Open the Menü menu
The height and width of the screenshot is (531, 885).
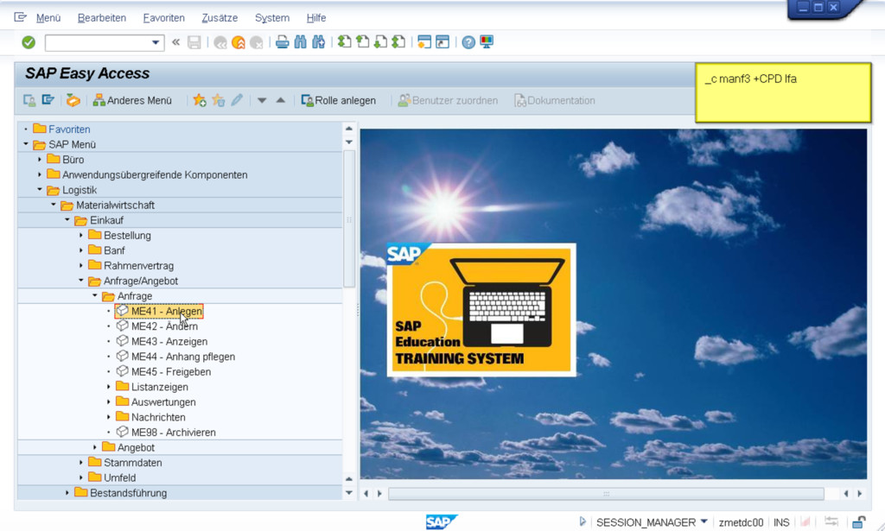pyautogui.click(x=48, y=18)
